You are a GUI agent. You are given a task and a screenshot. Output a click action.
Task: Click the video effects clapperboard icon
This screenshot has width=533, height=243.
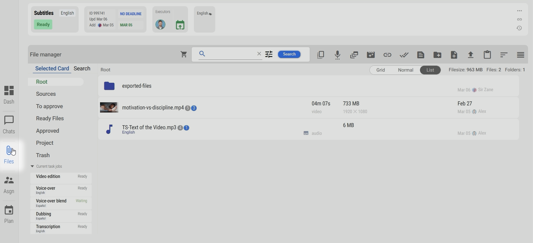[x=371, y=55]
